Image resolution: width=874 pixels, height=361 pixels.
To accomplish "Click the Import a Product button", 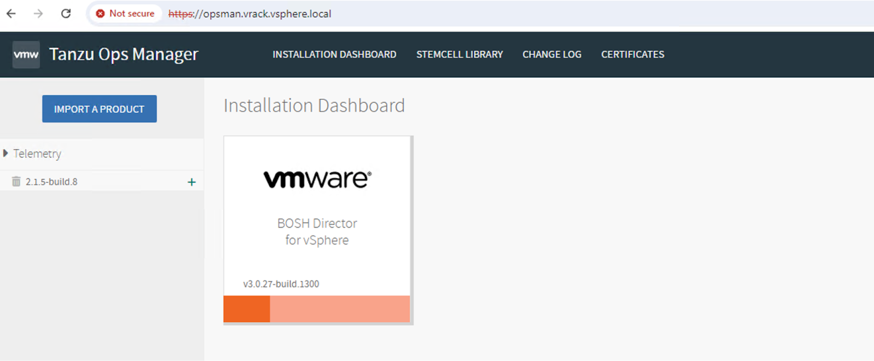I will point(99,109).
